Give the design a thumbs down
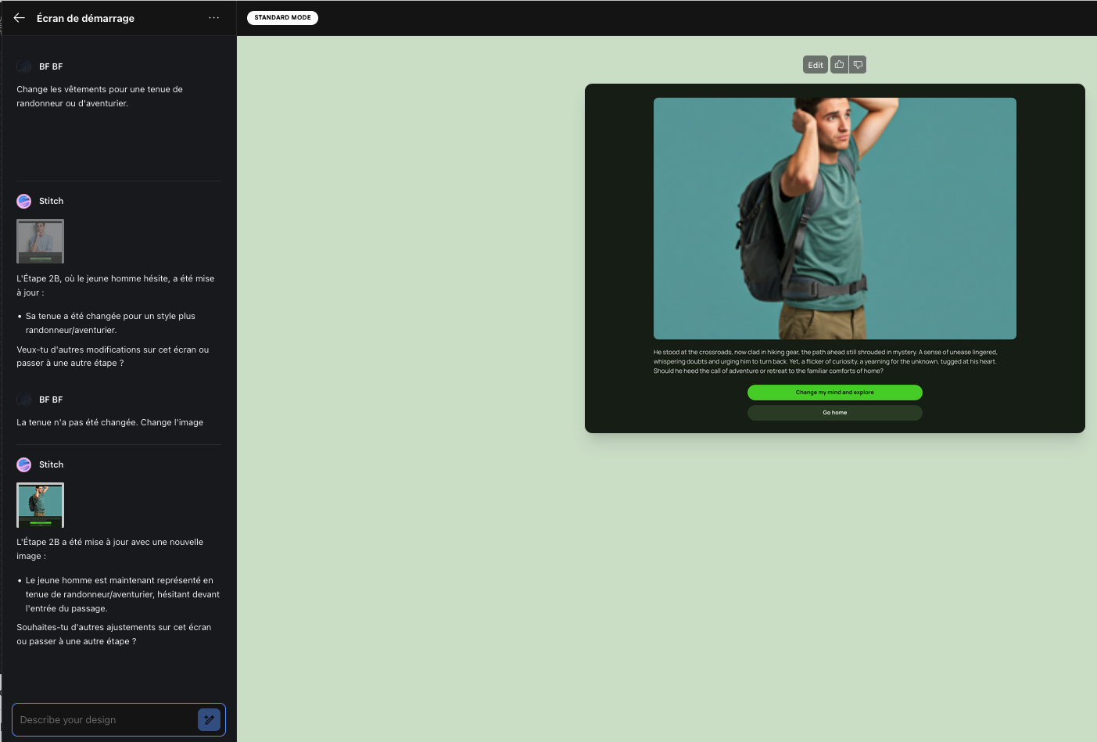The height and width of the screenshot is (742, 1097). pos(858,65)
